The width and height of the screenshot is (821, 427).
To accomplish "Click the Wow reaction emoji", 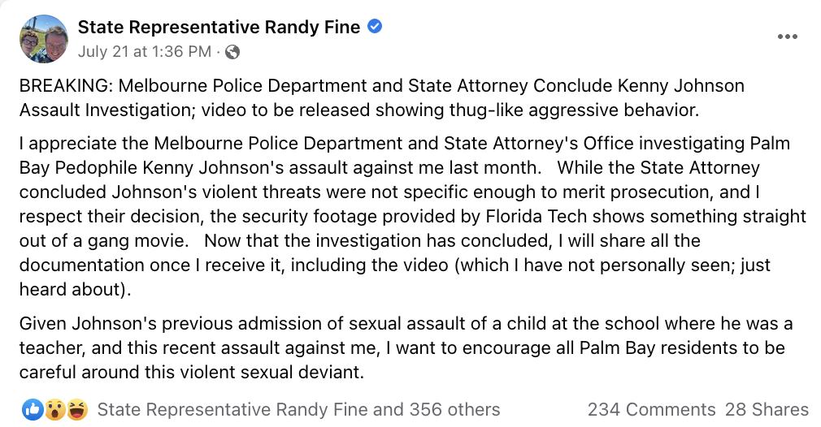I will pos(56,410).
